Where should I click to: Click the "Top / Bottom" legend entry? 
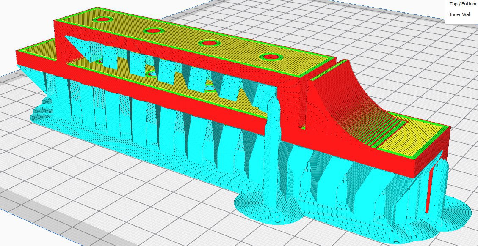[462, 4]
